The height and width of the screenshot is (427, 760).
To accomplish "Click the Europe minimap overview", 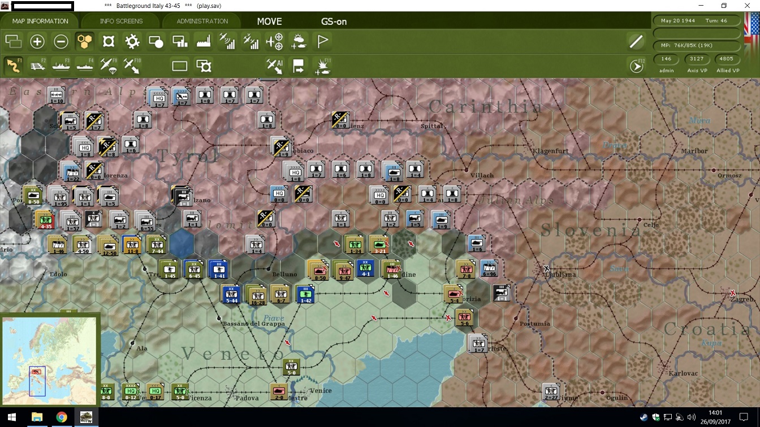I will pos(49,357).
